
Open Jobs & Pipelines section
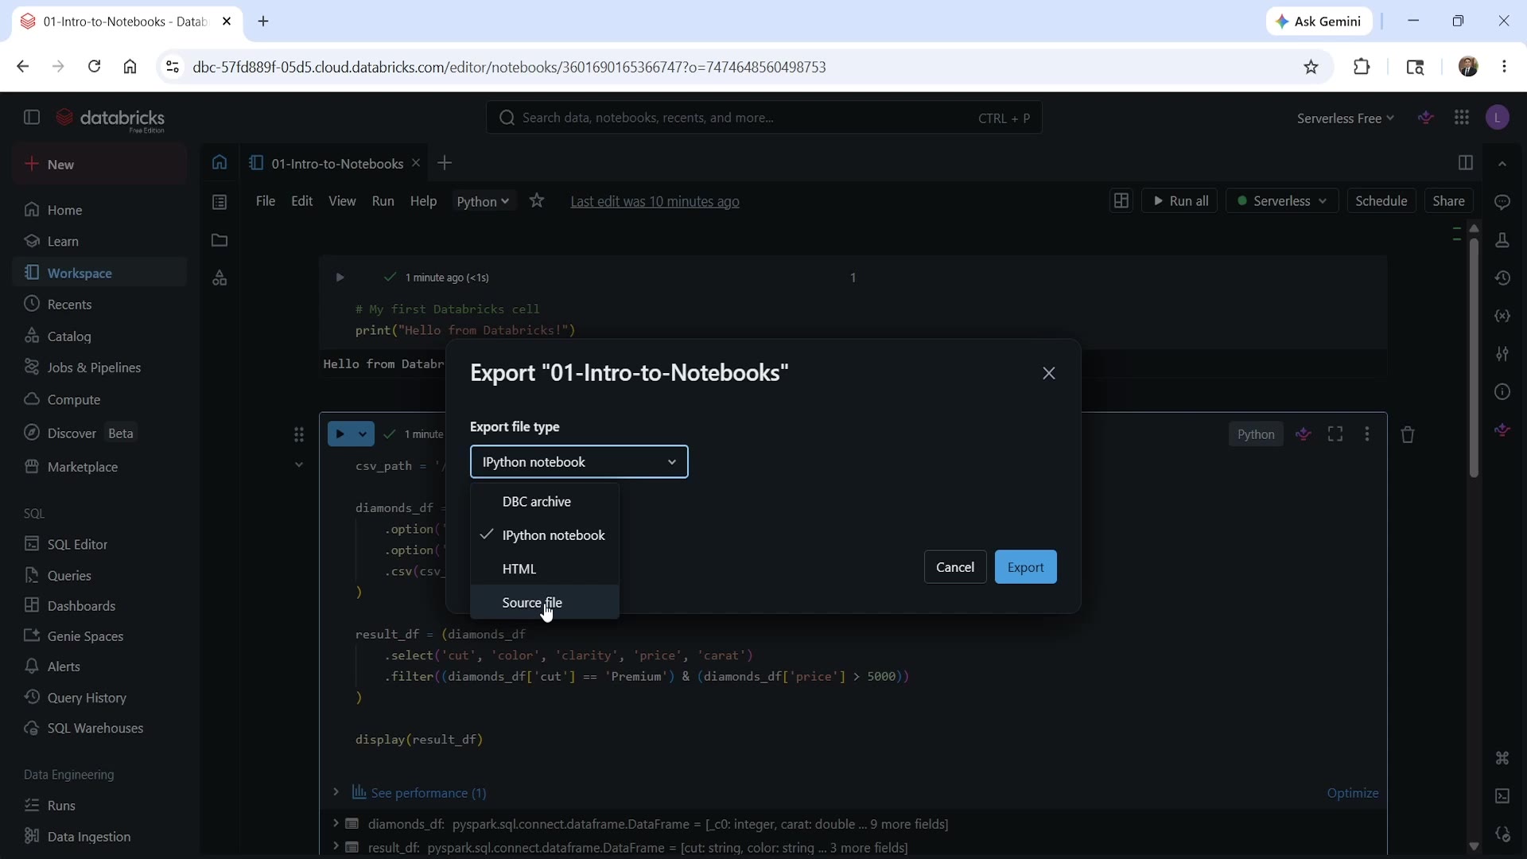pos(99,367)
